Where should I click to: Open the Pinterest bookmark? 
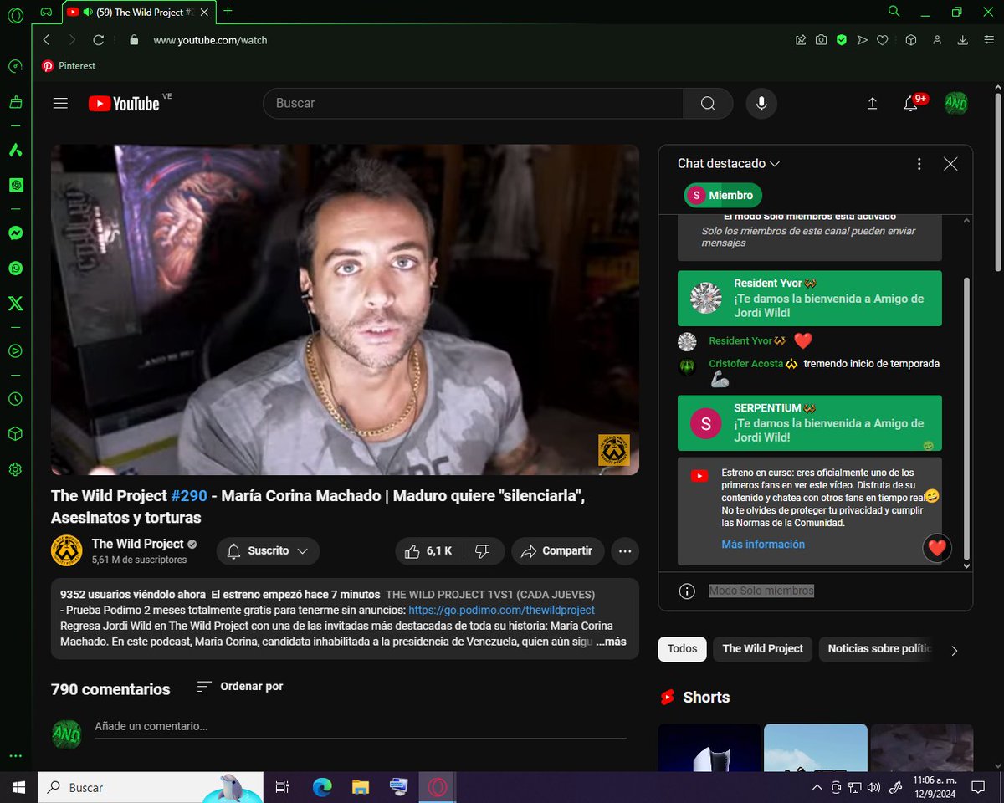69,66
